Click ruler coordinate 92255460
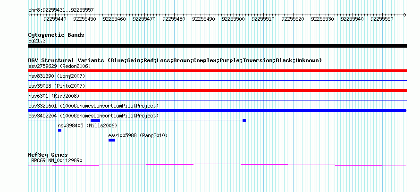Screen dimensions: 420x192 point(114,19)
